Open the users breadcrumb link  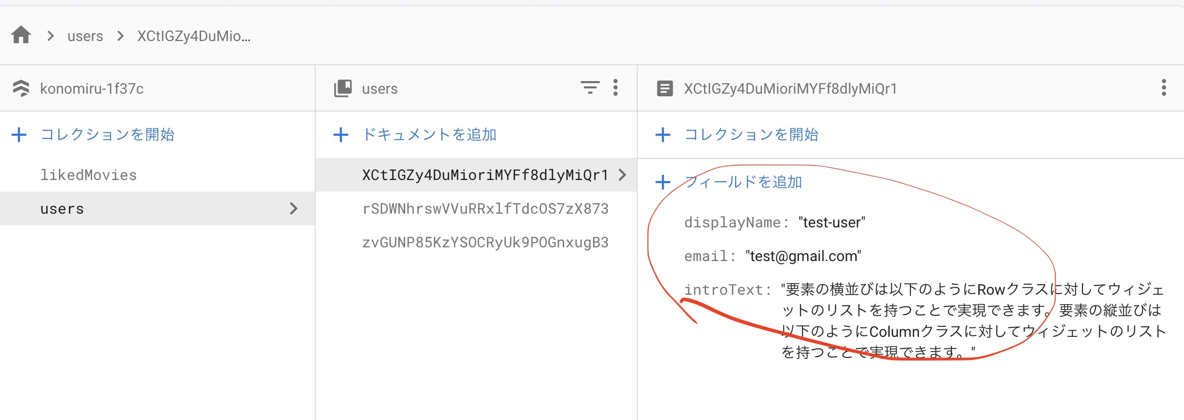pos(85,36)
